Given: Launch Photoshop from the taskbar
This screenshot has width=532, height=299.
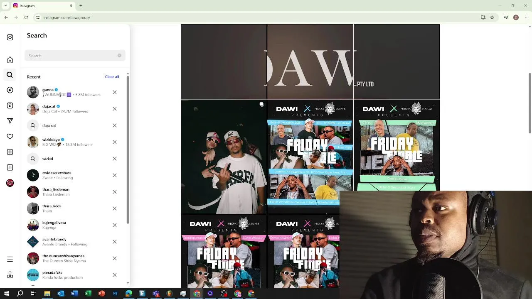Looking at the screenshot, I should coord(115,294).
